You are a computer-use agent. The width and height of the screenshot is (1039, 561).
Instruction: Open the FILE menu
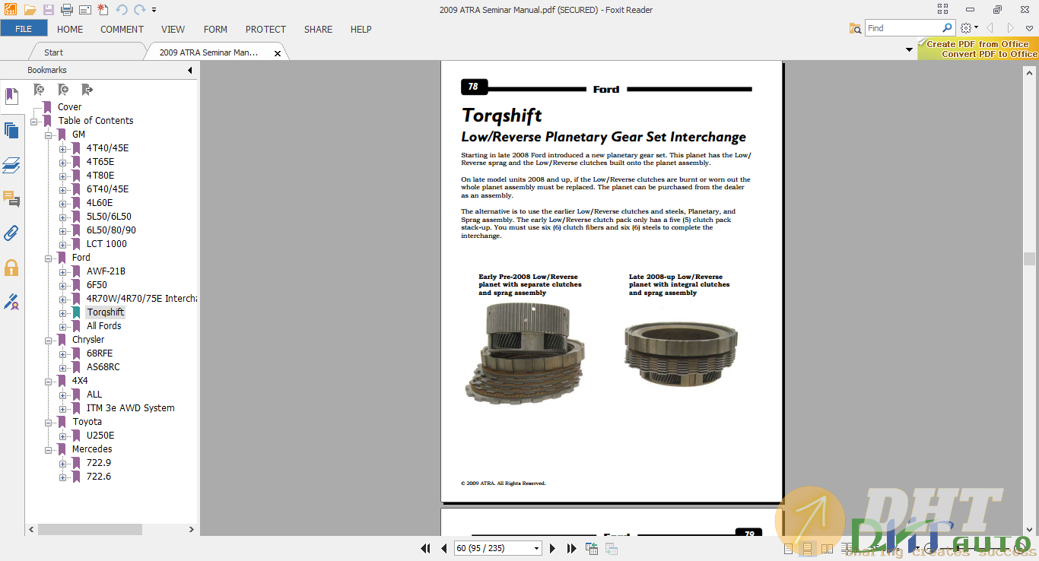coord(24,29)
